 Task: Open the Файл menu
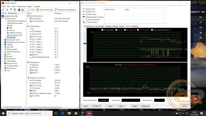tap(4, 6)
